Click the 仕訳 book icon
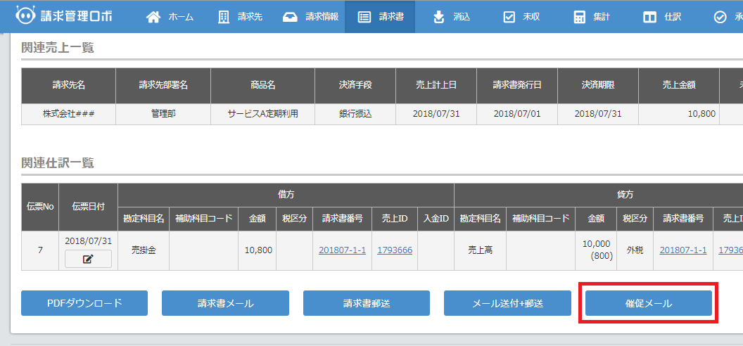Image resolution: width=743 pixels, height=346 pixels. coord(650,17)
